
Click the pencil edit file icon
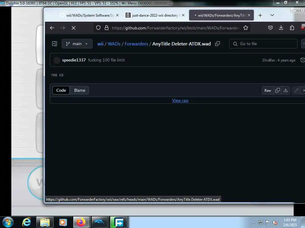tap(296, 90)
